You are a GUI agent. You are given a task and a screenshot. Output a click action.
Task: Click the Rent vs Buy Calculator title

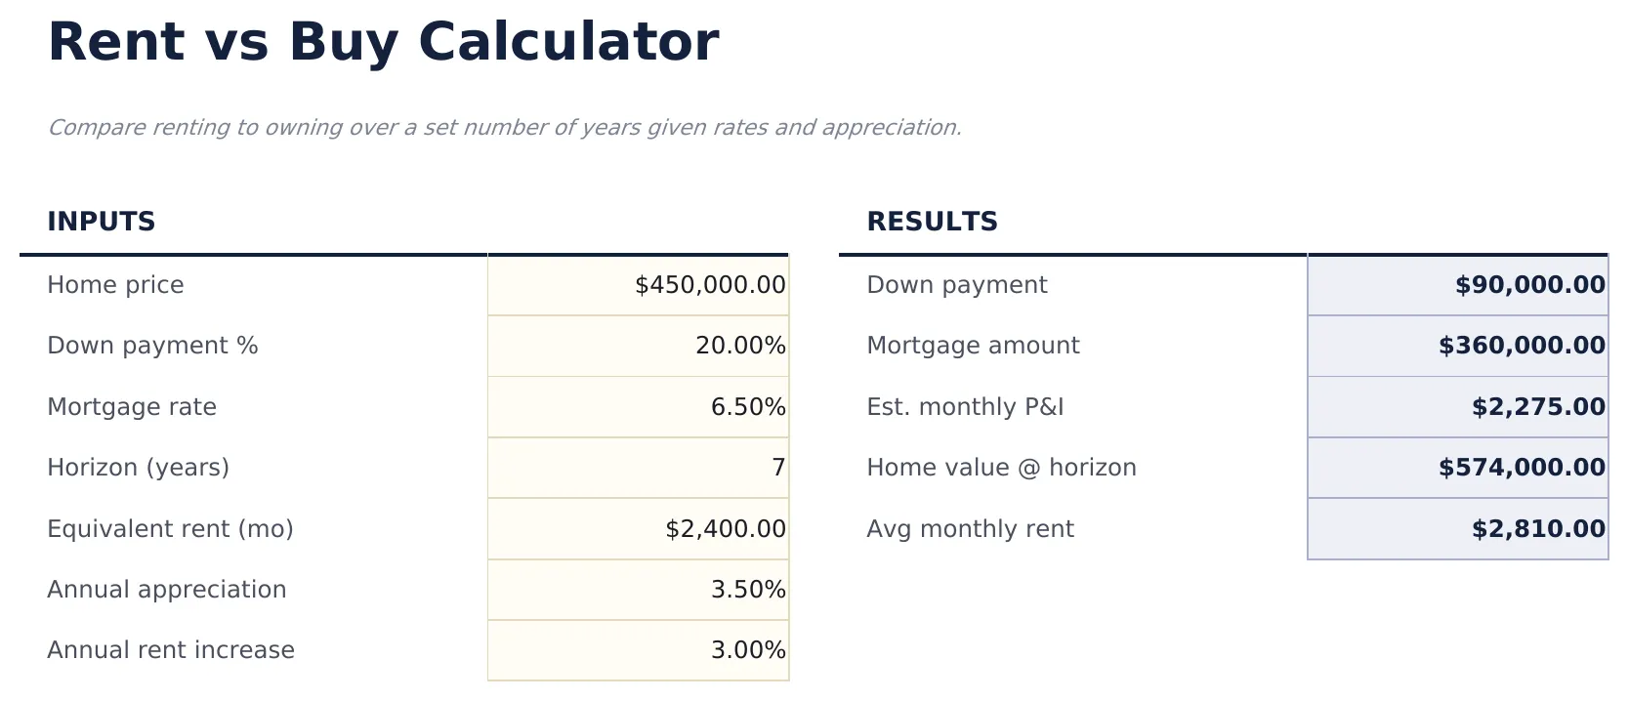384,41
